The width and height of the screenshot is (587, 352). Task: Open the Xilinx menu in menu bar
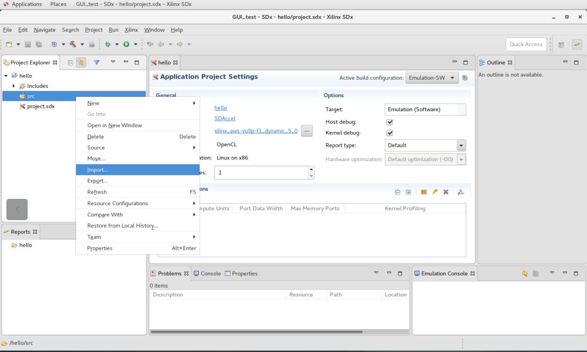131,30
